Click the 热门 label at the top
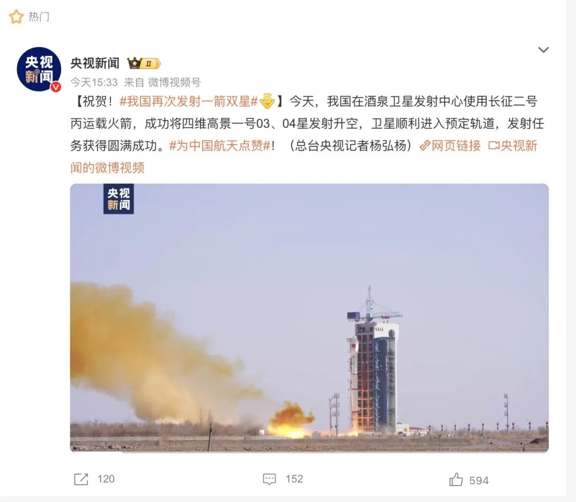579x502 pixels. pos(39,17)
